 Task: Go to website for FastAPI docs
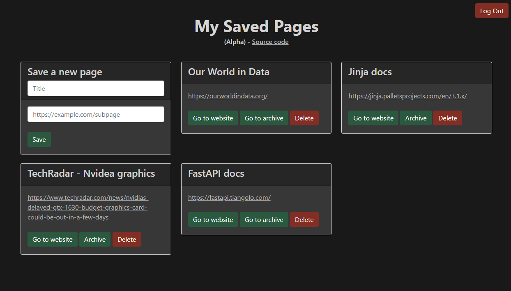(x=213, y=219)
